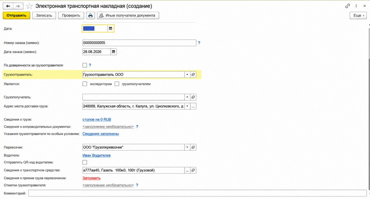Go forward using the right arrow button
The height and width of the screenshot is (199, 370).
pyautogui.click(x=18, y=6)
